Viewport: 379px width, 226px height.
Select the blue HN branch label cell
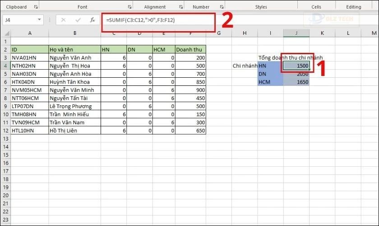click(270, 66)
